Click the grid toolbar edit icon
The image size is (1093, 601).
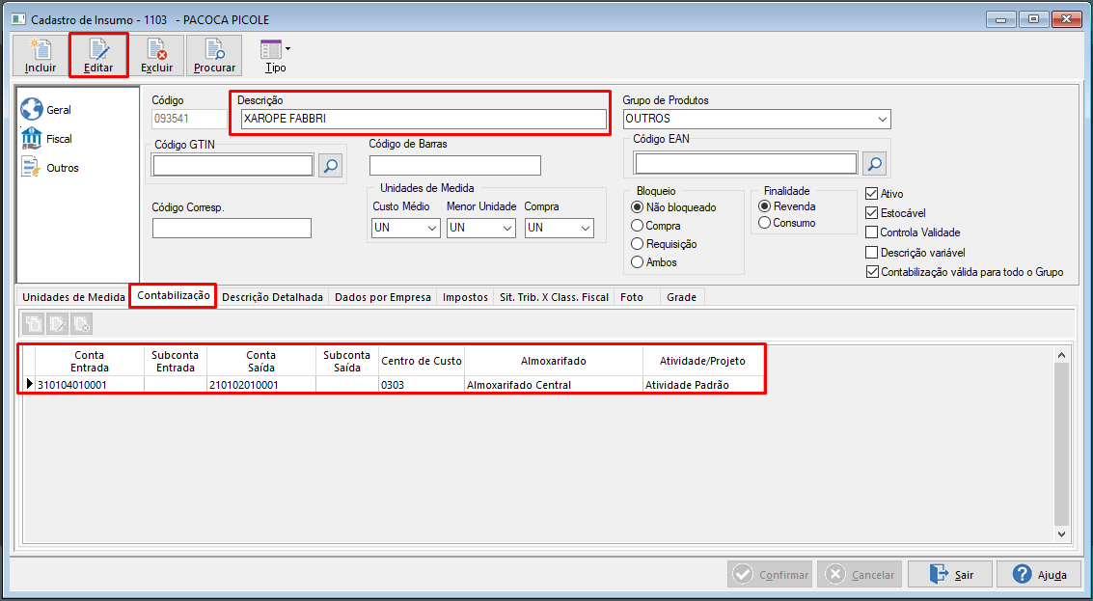point(57,323)
